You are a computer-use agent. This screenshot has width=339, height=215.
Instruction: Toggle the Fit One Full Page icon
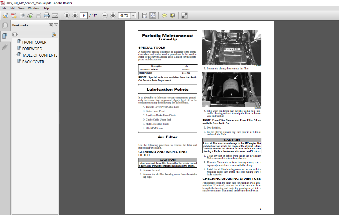click(153, 16)
